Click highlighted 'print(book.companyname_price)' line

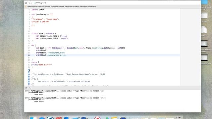pos(51,55)
